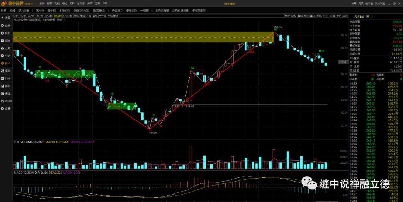This screenshot has width=403, height=202.
Task: Switch to 5分钟 period tab
Action: pos(31,16)
